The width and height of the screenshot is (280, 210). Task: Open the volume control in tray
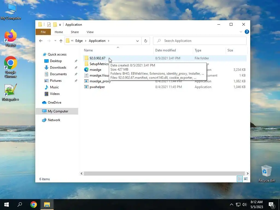[244, 205]
